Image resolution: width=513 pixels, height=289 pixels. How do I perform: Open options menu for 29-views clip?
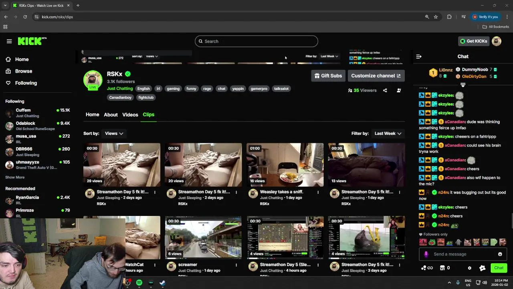click(155, 192)
